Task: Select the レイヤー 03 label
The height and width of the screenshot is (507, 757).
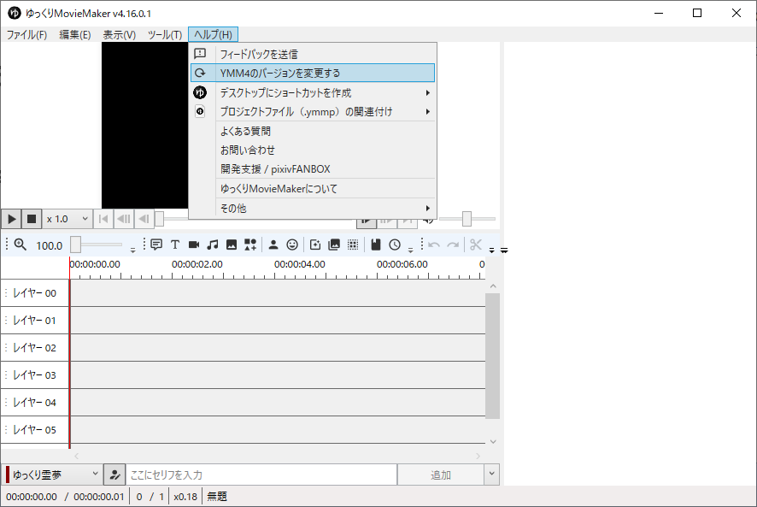Action: coord(34,375)
